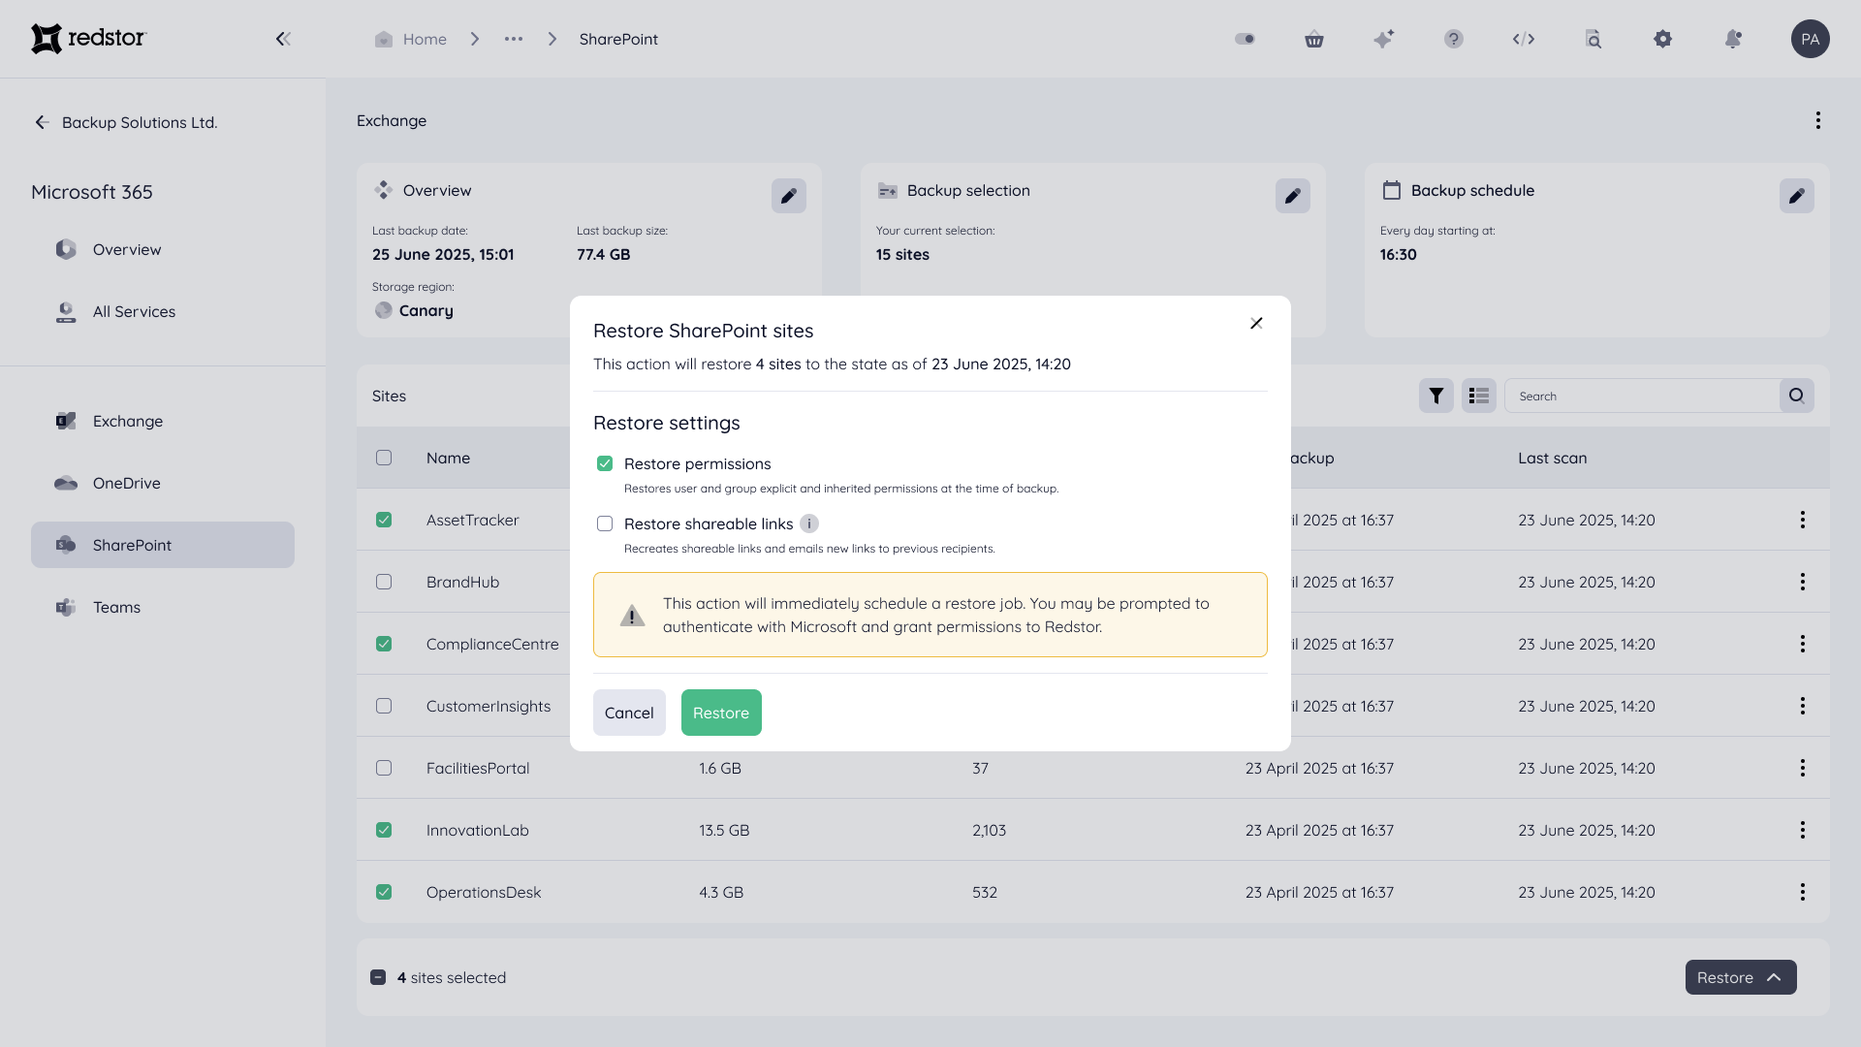Toggle the switch in top header bar

[1245, 39]
